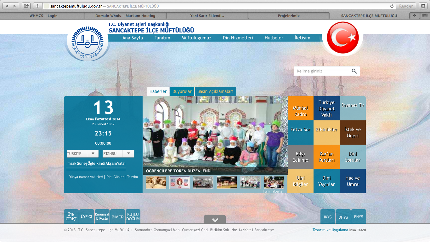Select the first news thumbnail
The height and width of the screenshot is (242, 430).
pos(156,182)
